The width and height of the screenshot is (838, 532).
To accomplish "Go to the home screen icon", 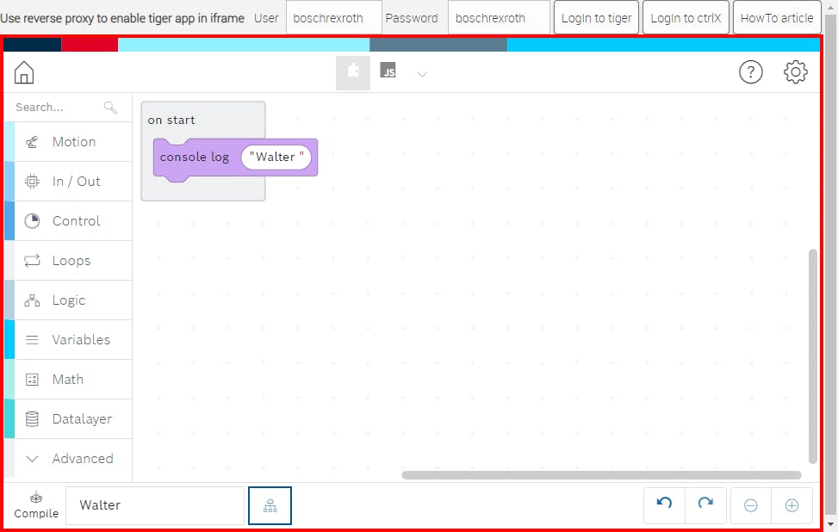I will pos(24,72).
